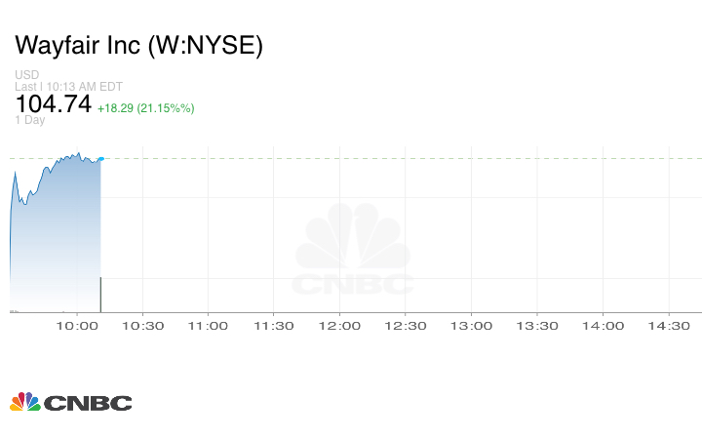Click the blue current-price dot on the chart line
The width and height of the screenshot is (702, 439).
tap(100, 158)
